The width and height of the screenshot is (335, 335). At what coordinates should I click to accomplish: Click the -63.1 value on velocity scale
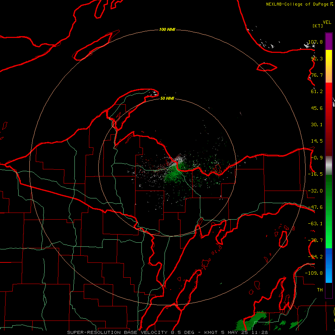point(315,224)
